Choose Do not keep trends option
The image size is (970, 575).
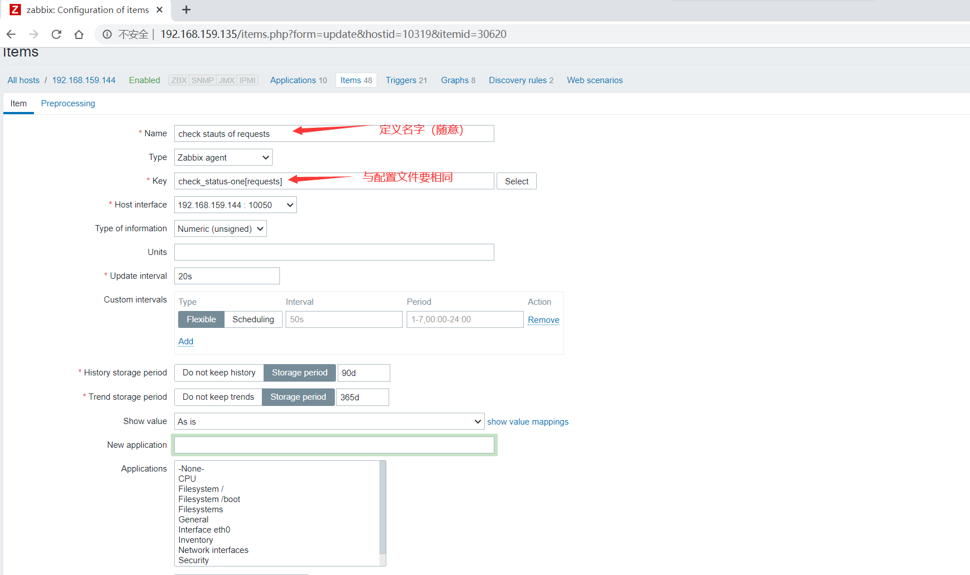click(218, 397)
